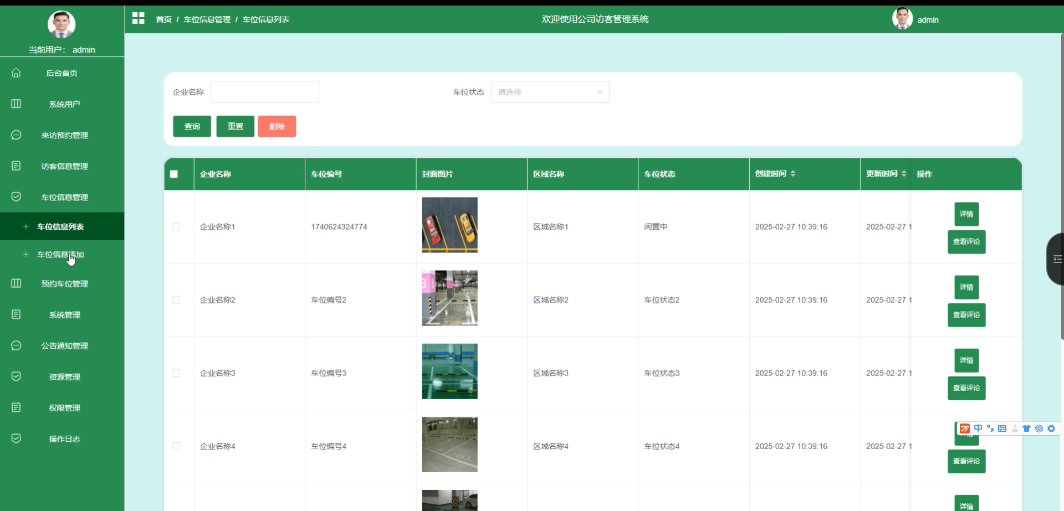The height and width of the screenshot is (511, 1064).
Task: Check the row checkbox for 企业名称3
Action: coord(176,373)
